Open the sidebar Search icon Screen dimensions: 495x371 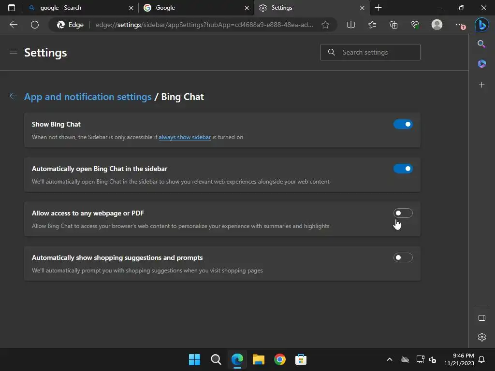(x=481, y=44)
